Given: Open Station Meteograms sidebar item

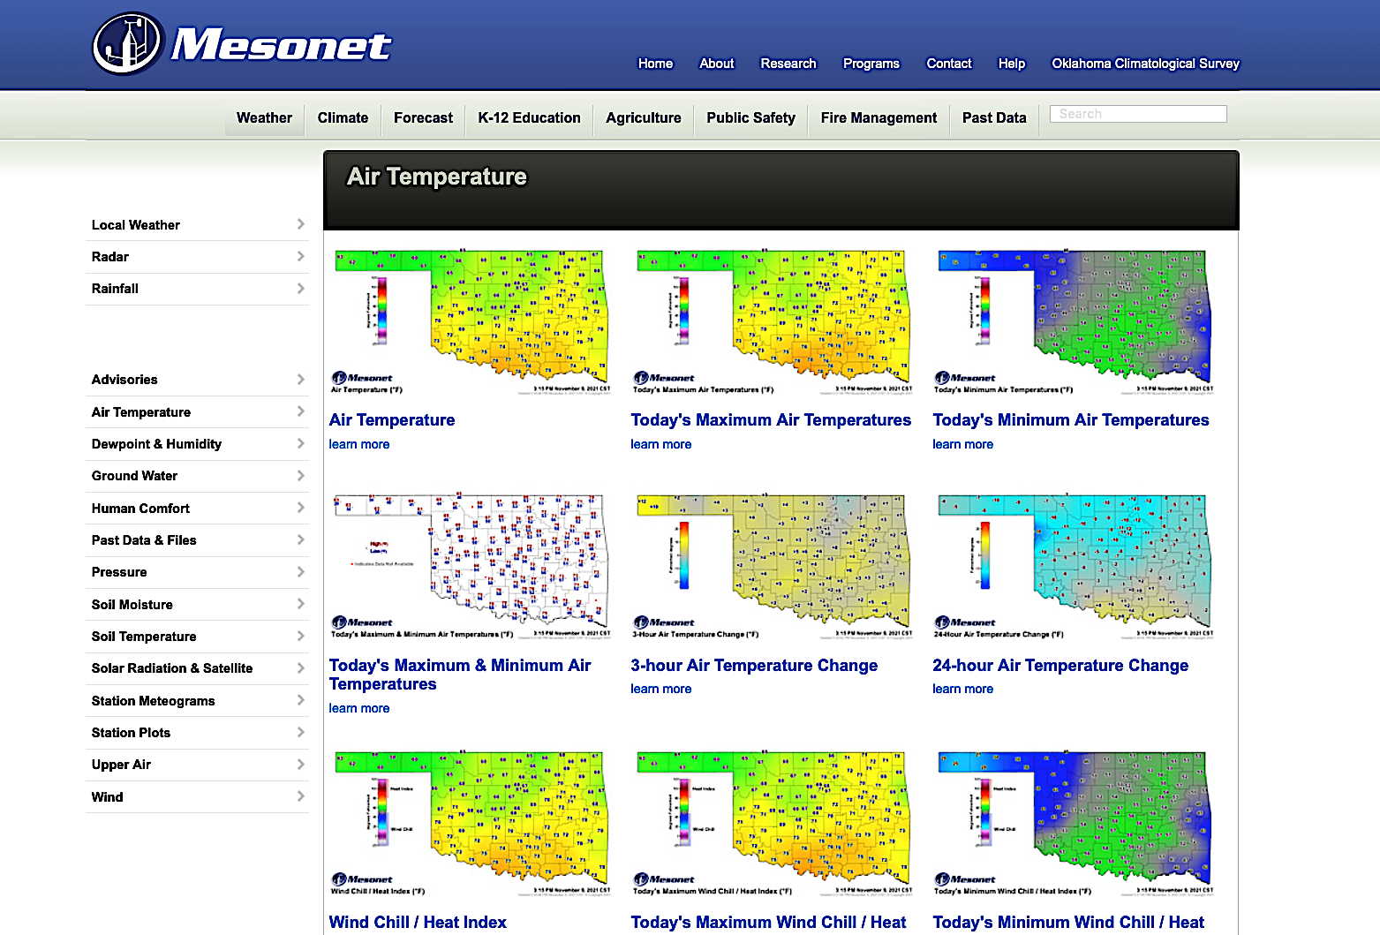Looking at the screenshot, I should coord(197,700).
